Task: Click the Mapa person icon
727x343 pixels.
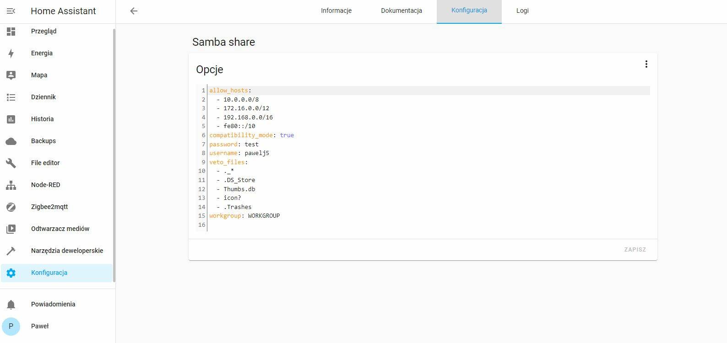Action: pos(11,75)
